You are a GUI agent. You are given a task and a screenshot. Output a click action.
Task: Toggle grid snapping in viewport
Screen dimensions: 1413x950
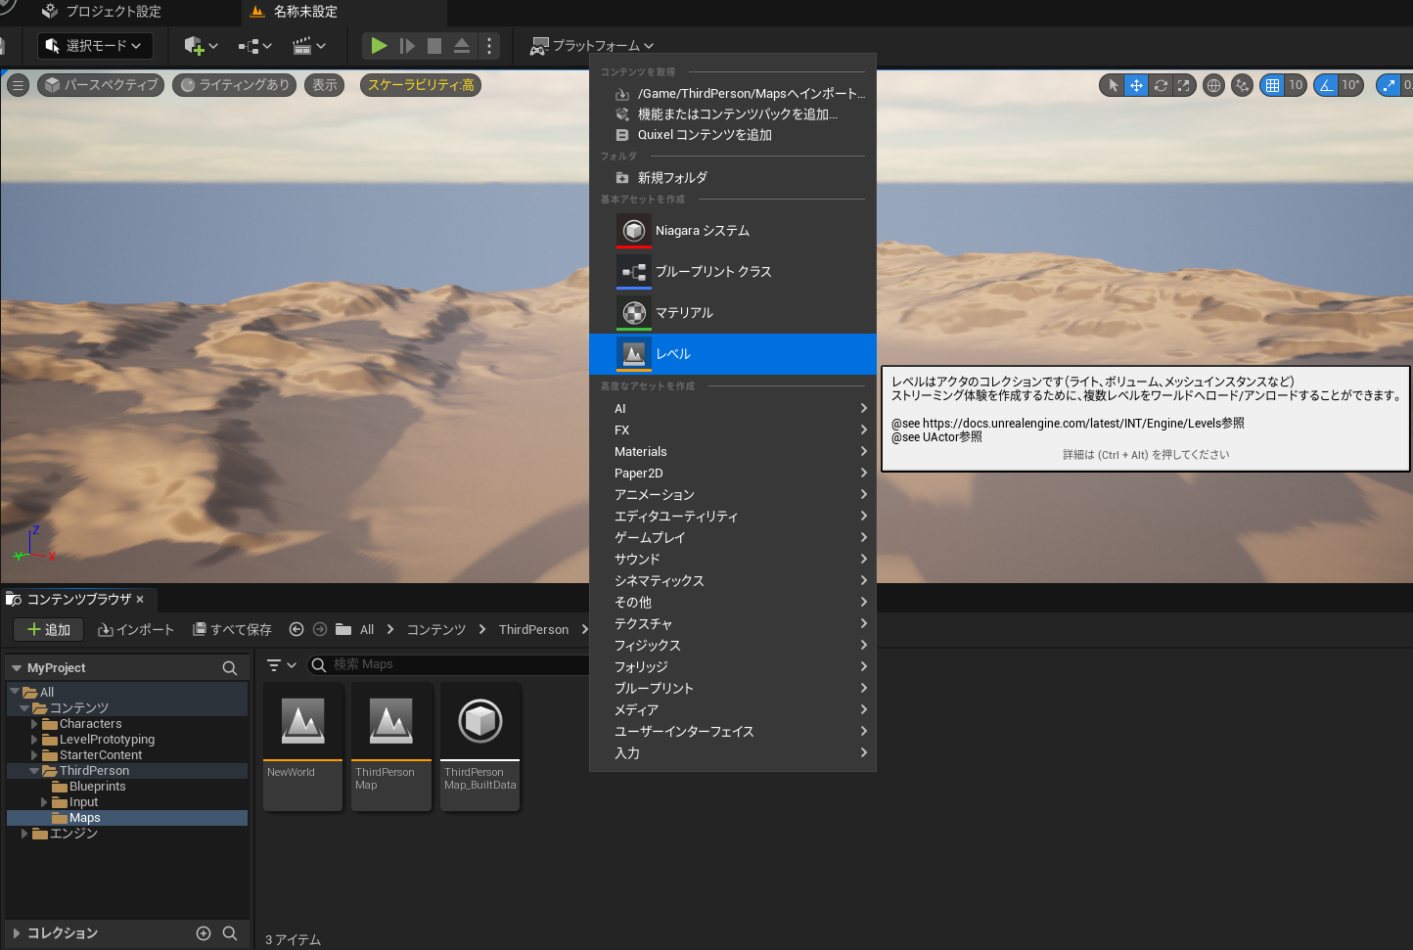1272,85
